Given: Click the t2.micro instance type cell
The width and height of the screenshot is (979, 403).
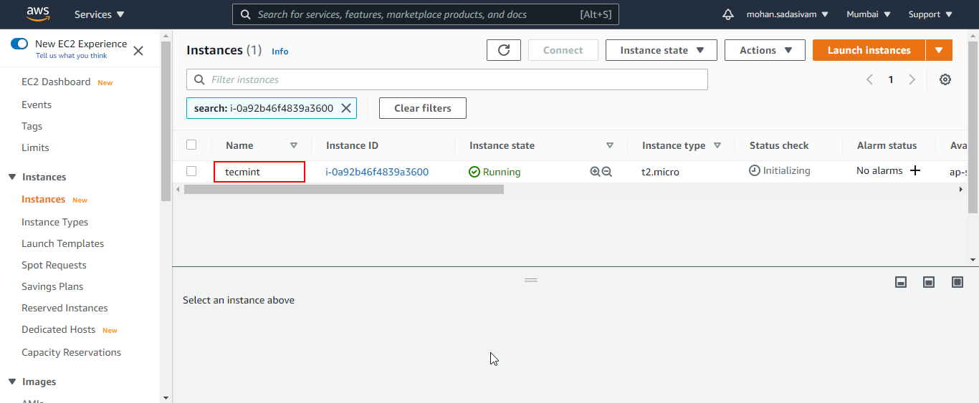Looking at the screenshot, I should pos(660,172).
